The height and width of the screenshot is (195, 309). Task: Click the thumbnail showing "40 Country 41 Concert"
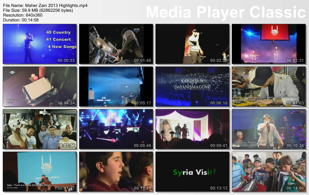pyautogui.click(x=40, y=44)
